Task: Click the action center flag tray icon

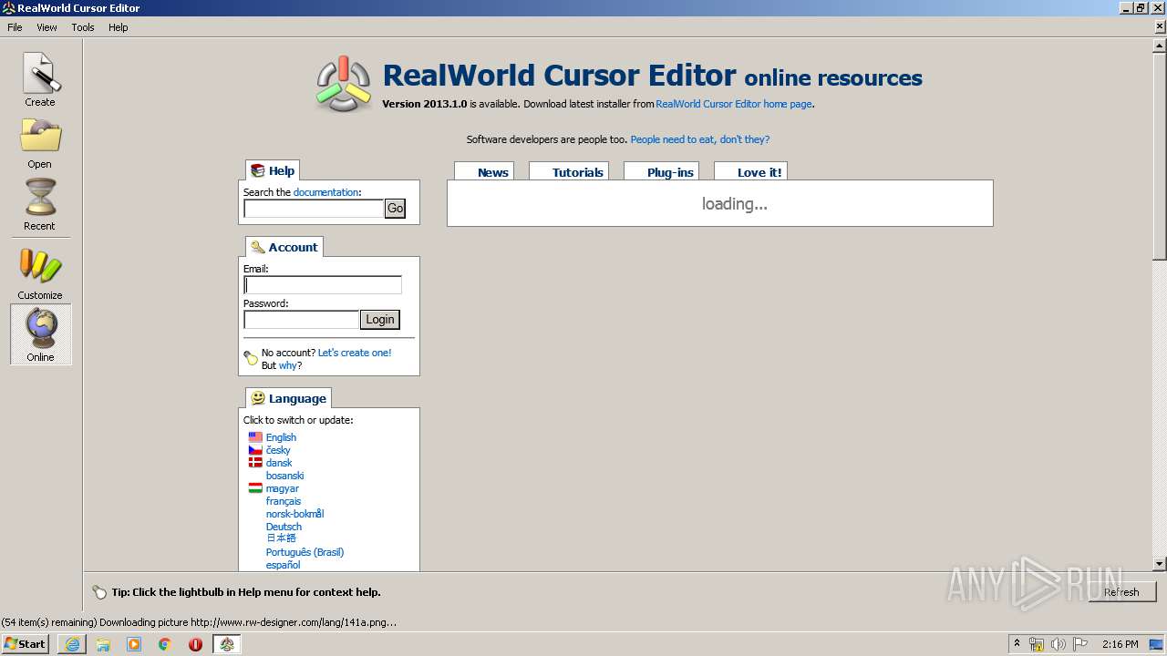Action: (1079, 644)
